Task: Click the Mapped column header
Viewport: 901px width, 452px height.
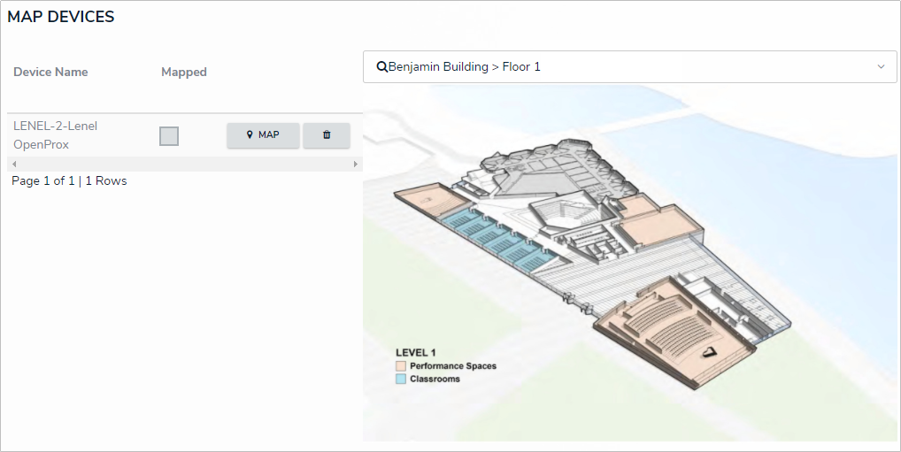Action: tap(184, 72)
